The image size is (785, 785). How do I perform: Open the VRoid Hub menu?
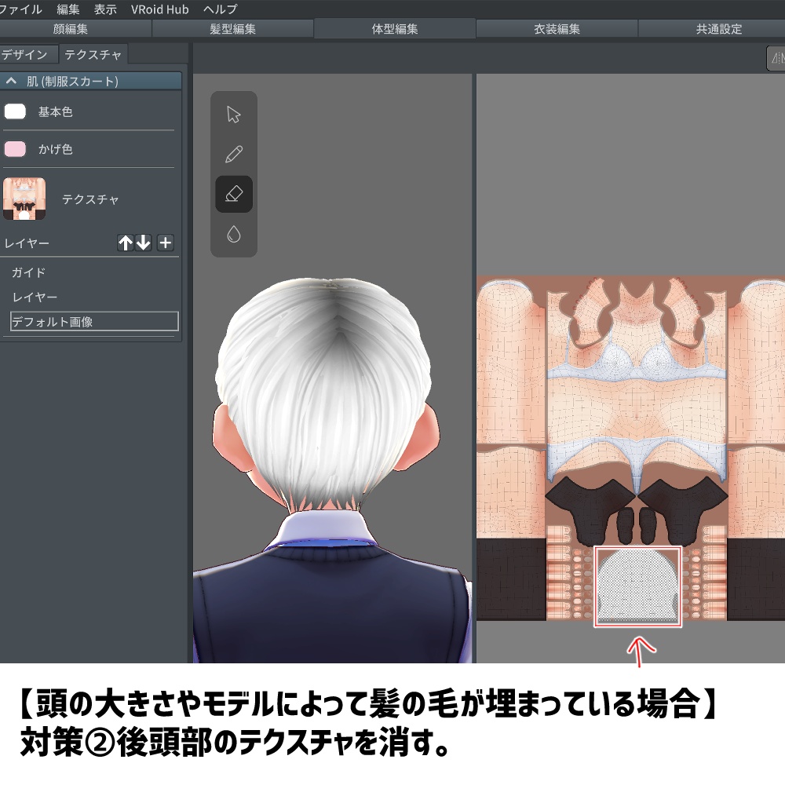tap(159, 9)
